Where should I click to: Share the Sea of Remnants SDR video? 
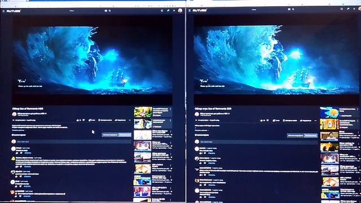pos(306,120)
